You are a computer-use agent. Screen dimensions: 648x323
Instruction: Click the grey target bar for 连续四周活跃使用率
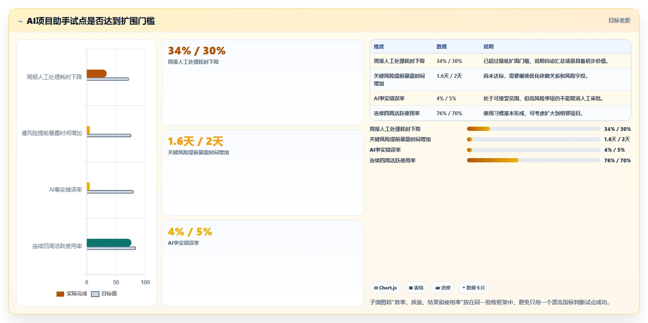[111, 248]
